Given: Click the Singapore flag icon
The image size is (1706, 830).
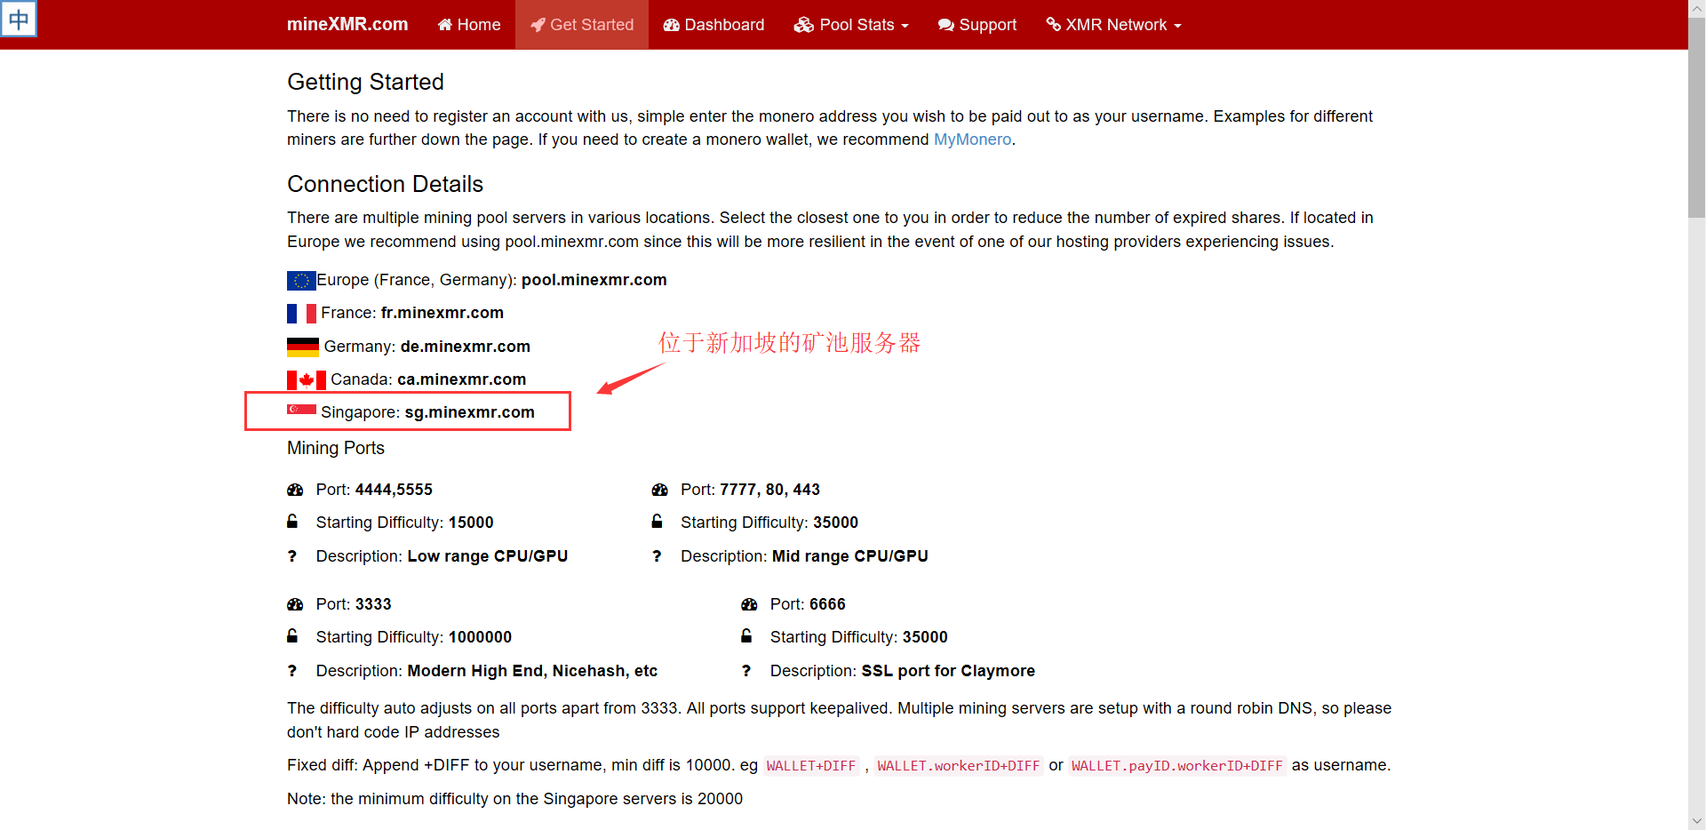Looking at the screenshot, I should tap(301, 410).
